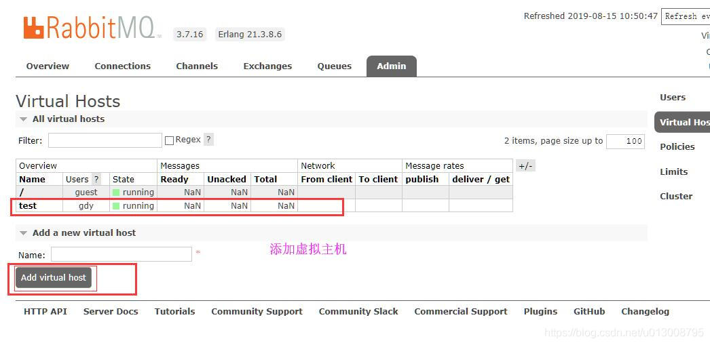Open the Users admin section
Image resolution: width=710 pixels, height=345 pixels.
pyautogui.click(x=673, y=97)
